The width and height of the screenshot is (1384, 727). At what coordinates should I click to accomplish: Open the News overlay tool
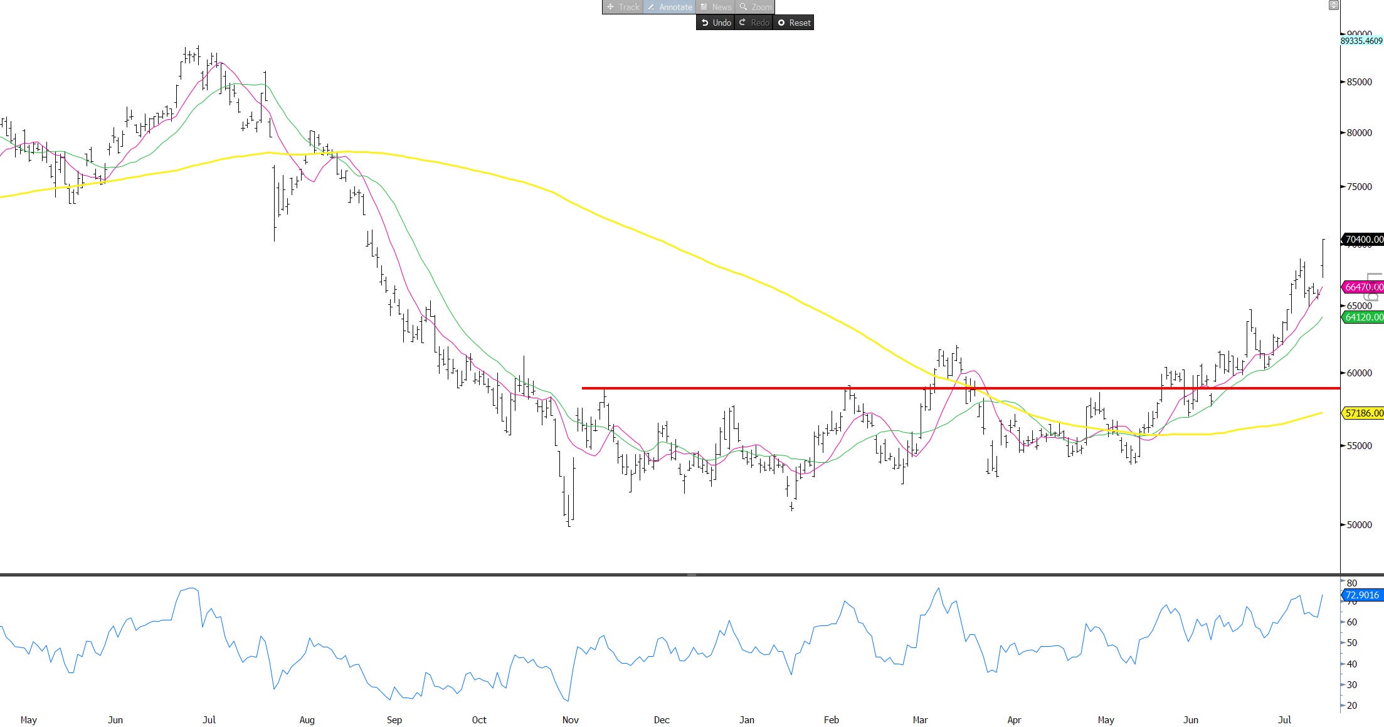point(715,7)
